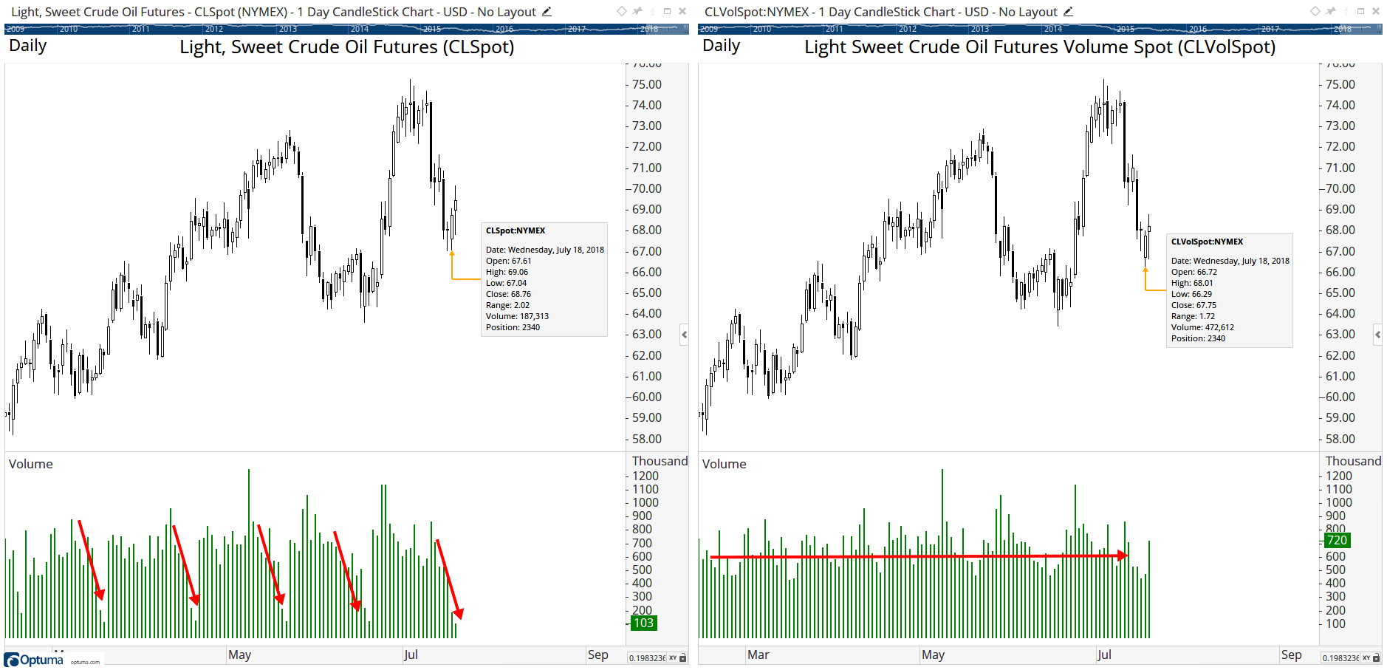This screenshot has width=1387, height=670.
Task: Maximize the CLVolSpot chart window
Action: pyautogui.click(x=1360, y=11)
